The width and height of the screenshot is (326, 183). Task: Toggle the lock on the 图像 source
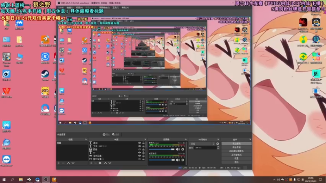pos(143,149)
